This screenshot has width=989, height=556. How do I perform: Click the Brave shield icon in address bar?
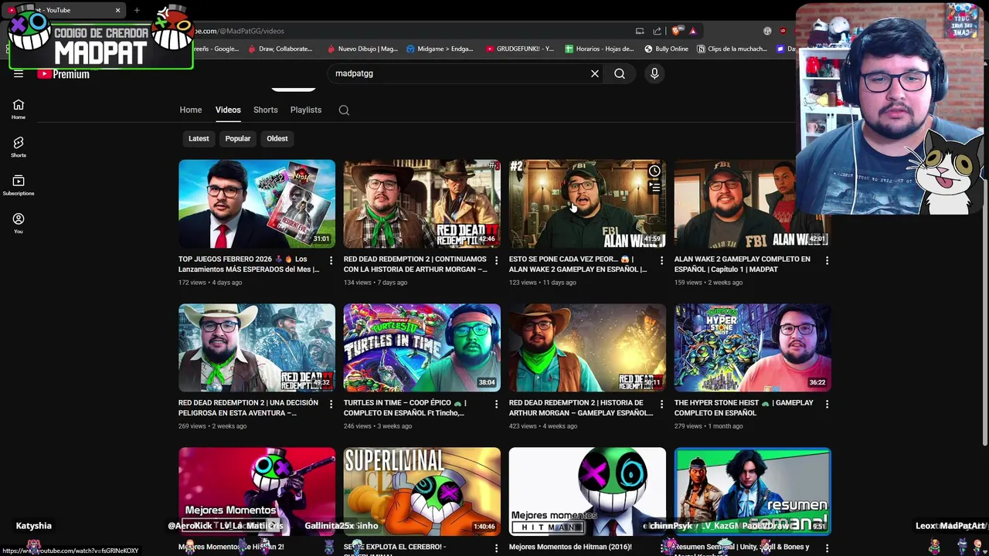pos(677,31)
